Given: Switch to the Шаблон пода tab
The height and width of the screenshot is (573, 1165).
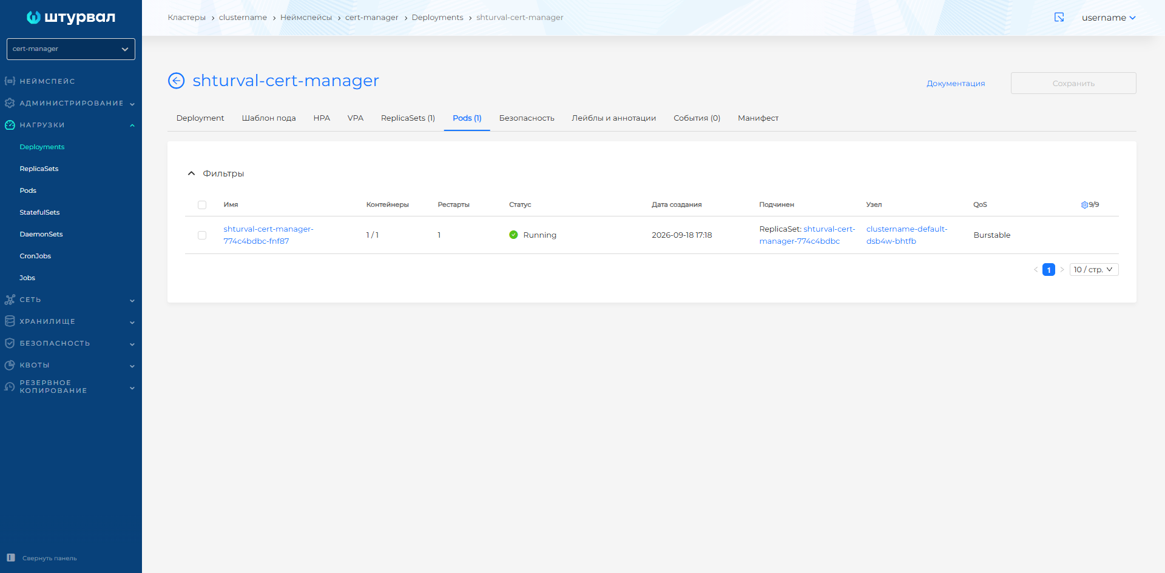Looking at the screenshot, I should pos(269,118).
